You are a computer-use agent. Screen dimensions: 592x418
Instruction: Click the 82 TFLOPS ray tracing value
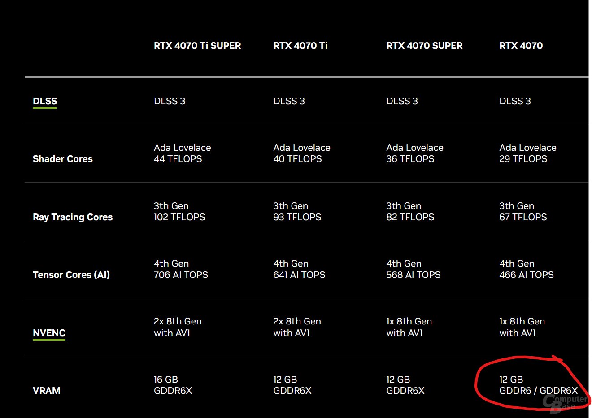[x=410, y=217]
